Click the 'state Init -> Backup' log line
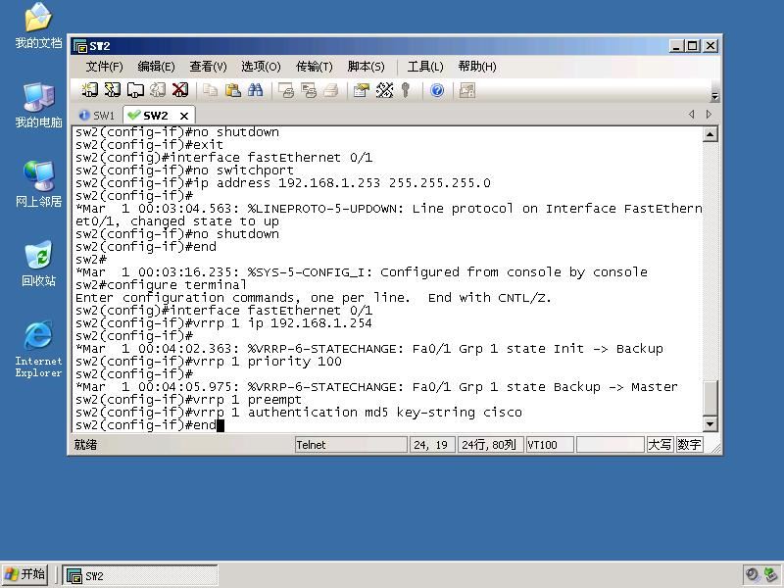The image size is (784, 588). click(x=369, y=349)
